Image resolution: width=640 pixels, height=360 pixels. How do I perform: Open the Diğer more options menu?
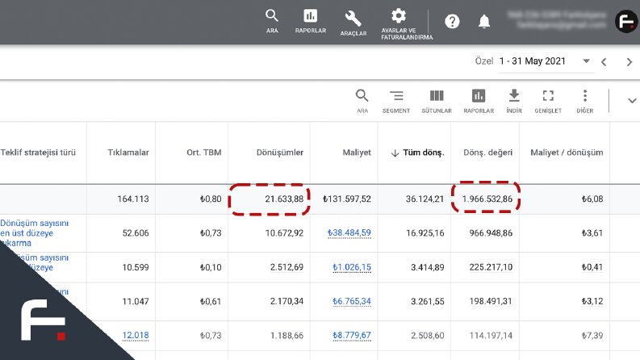pyautogui.click(x=585, y=101)
